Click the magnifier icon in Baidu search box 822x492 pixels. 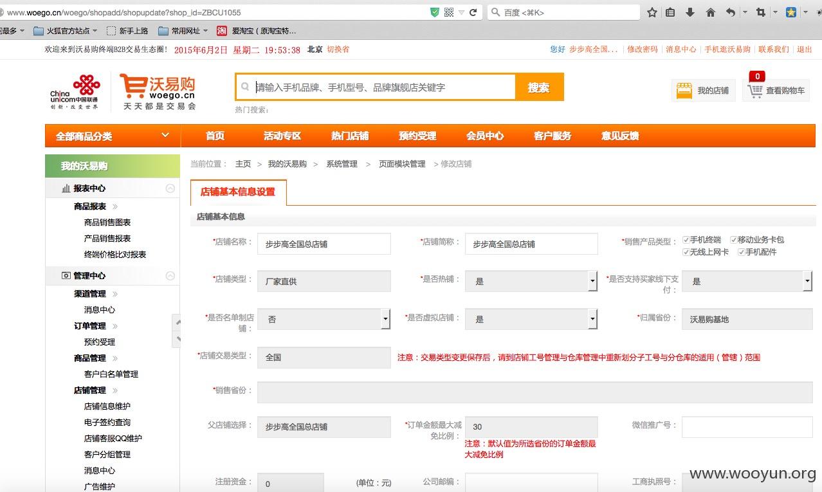[495, 12]
